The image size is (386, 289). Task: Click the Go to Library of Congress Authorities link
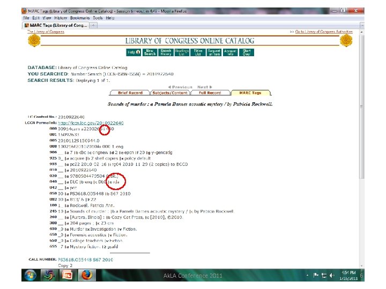324,32
